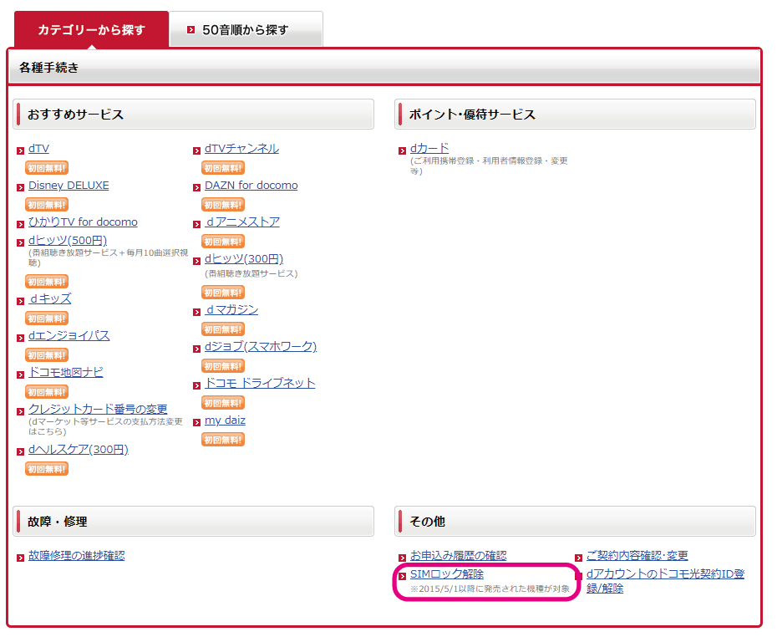
Task: Click red arrow icon beside ご契約内容確認・変更
Action: (x=578, y=558)
